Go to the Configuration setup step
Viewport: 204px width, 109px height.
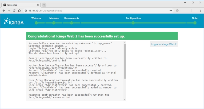[133, 18]
